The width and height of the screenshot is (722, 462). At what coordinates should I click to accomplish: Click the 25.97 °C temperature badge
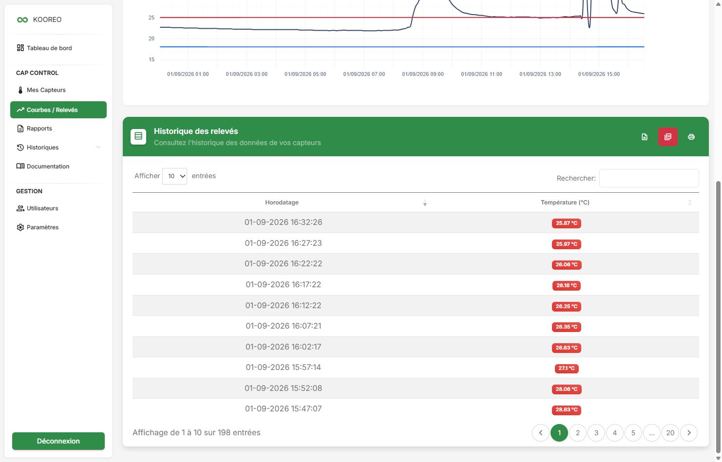(567, 244)
